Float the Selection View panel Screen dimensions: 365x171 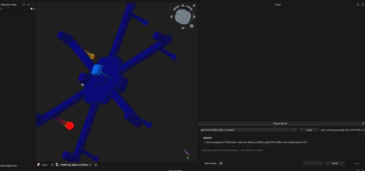(29, 5)
